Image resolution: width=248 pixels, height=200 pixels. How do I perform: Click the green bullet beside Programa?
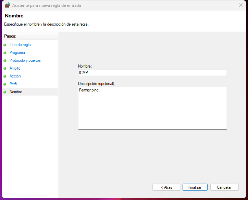pos(5,53)
